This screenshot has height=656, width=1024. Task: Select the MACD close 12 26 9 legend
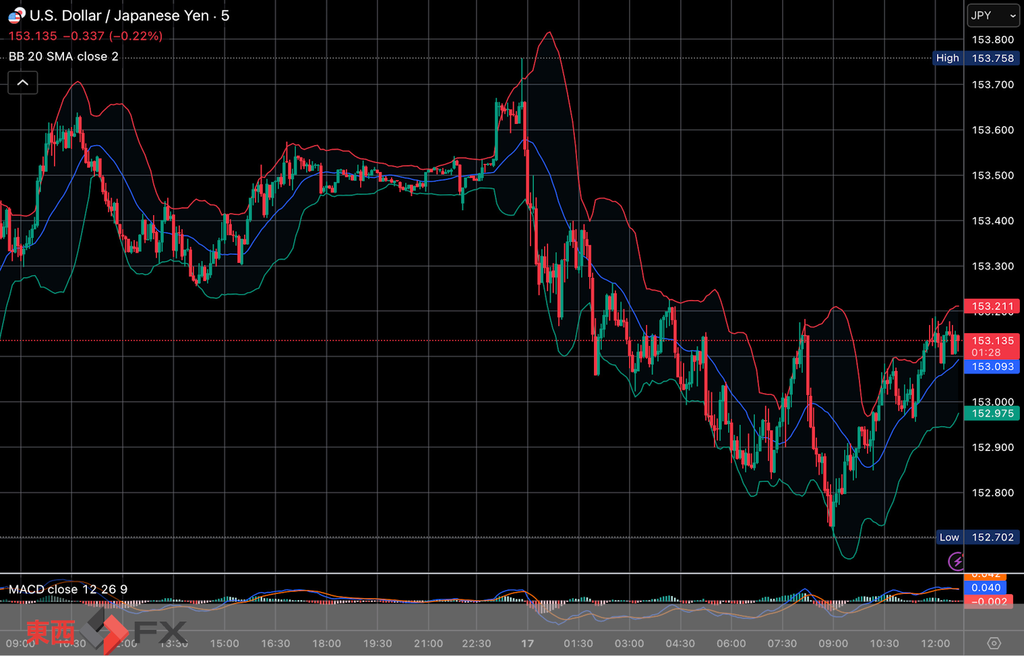[x=67, y=589]
